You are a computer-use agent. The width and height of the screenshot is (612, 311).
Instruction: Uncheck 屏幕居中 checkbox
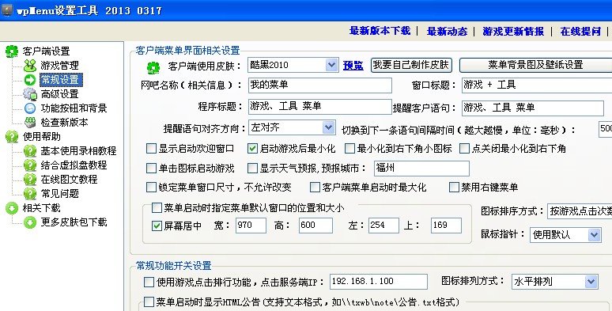point(157,226)
